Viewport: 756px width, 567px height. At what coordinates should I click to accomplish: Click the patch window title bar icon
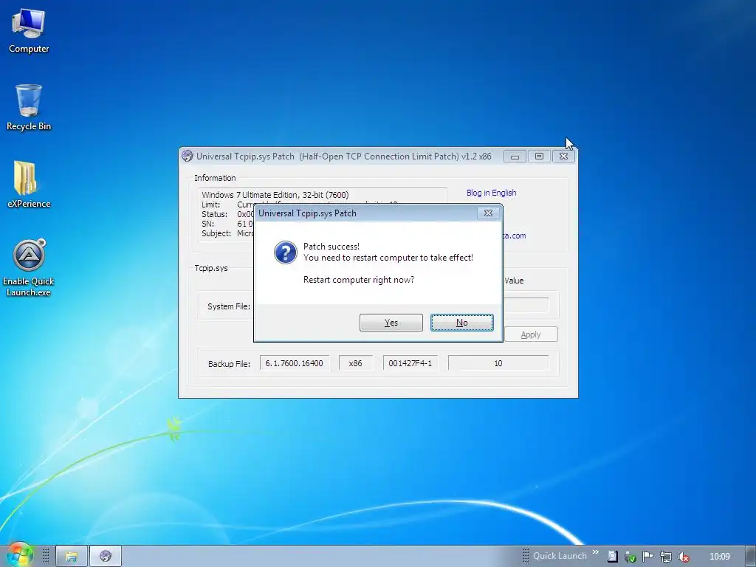[187, 157]
